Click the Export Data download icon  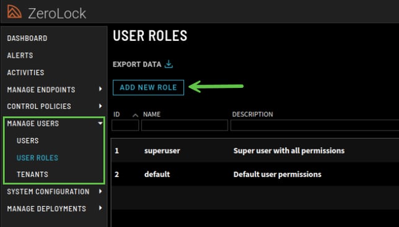[x=169, y=64]
